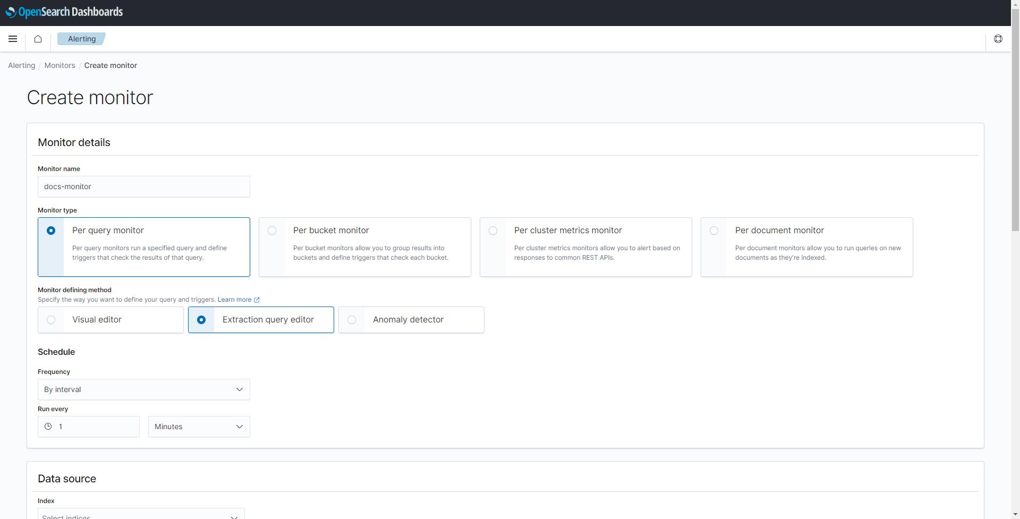Choose Visual editor defining method

tap(110, 320)
